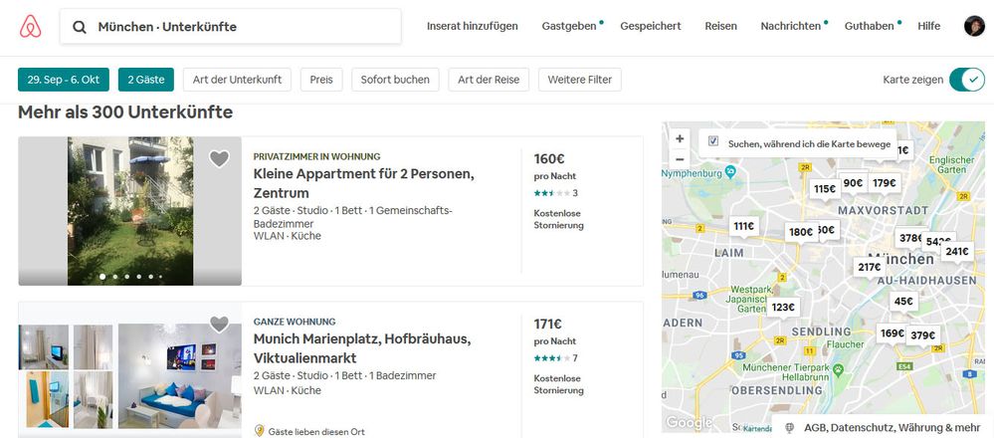Viewport: 994px width, 438px height.
Task: Open the Art der Unterkunft filter
Action: pos(237,80)
